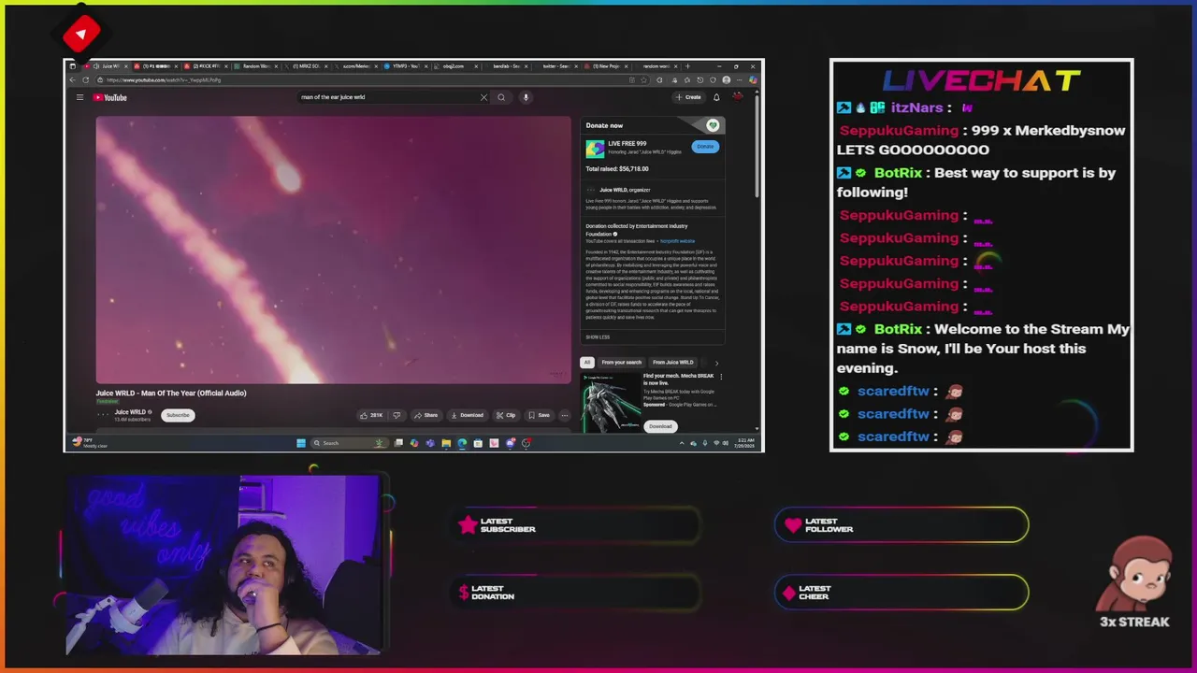Open the Windows Start menu

(300, 443)
